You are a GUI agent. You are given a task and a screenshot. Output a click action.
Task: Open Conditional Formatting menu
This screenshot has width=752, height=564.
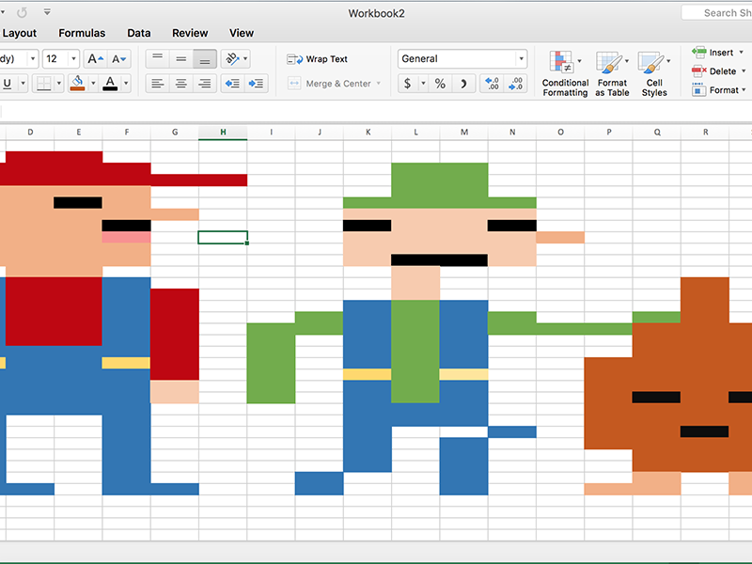pos(566,73)
